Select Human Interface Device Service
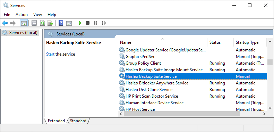The image size is (274, 132). click(x=193, y=102)
